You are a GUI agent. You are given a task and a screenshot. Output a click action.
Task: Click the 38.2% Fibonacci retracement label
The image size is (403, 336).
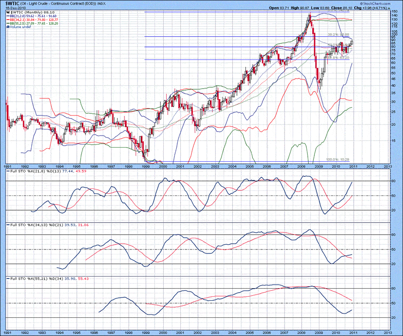(x=339, y=34)
